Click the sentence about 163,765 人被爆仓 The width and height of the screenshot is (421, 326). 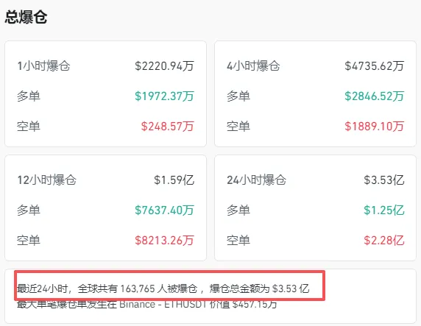click(x=163, y=288)
